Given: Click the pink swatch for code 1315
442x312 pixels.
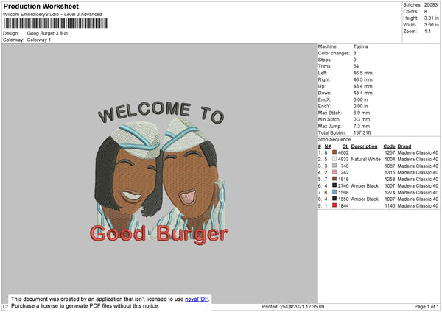Looking at the screenshot, I should [x=334, y=172].
